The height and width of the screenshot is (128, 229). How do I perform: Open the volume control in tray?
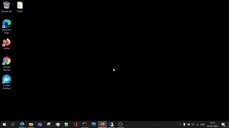[x=193, y=124]
